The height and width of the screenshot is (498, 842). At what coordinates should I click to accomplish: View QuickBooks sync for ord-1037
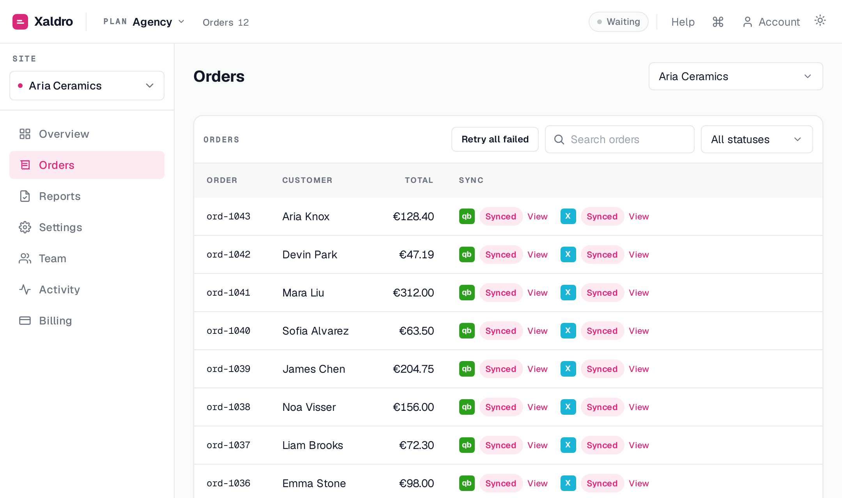coord(538,445)
